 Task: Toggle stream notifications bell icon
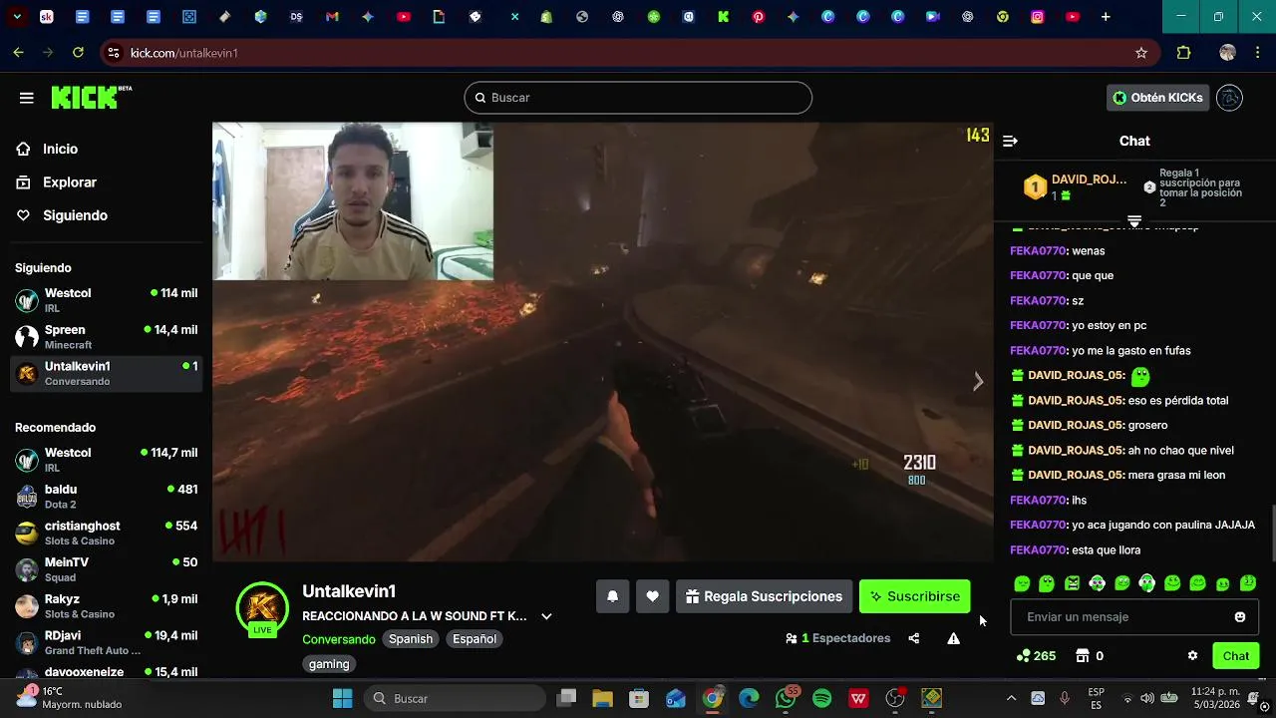click(613, 596)
